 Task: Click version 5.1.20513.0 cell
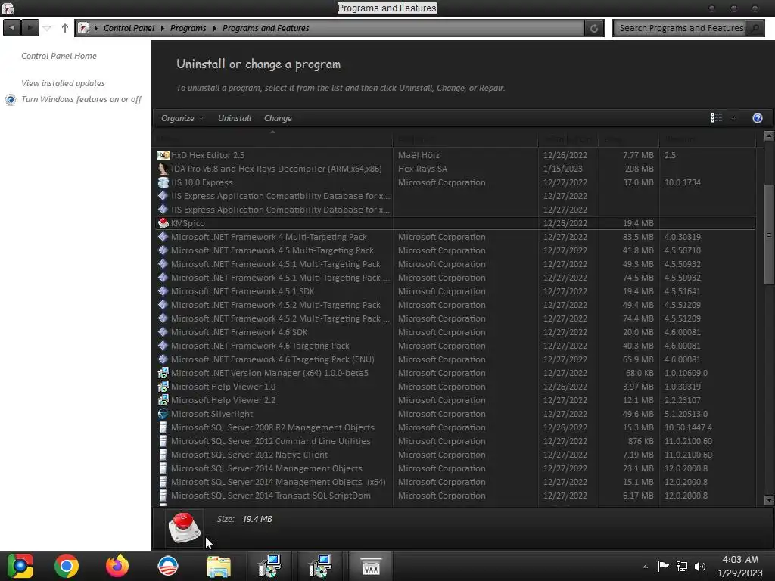coord(686,414)
